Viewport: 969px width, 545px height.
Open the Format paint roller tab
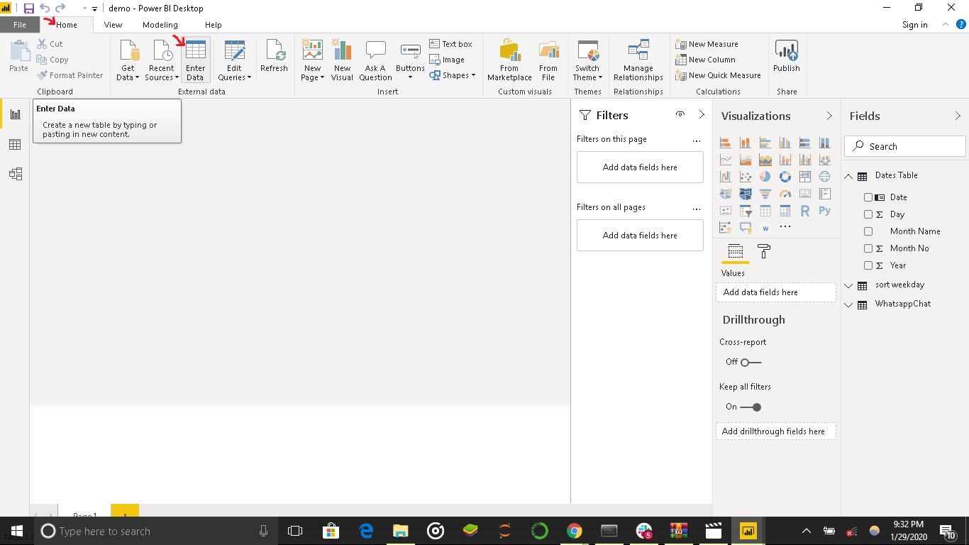point(764,251)
